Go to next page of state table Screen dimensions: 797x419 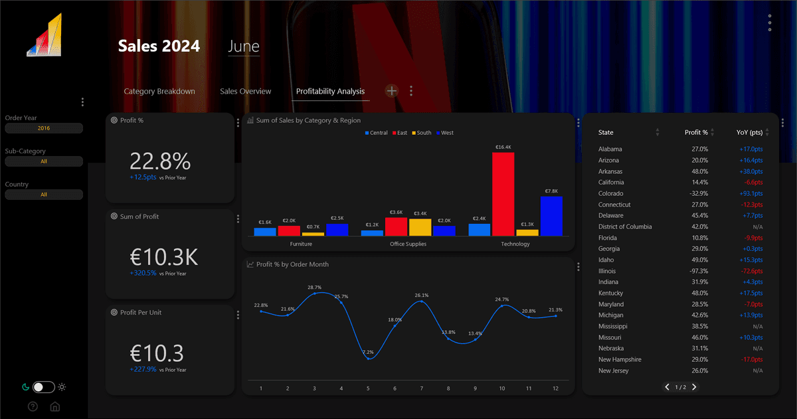(x=695, y=386)
